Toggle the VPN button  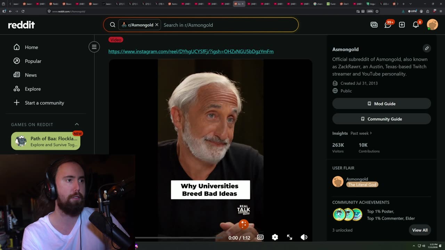(412, 11)
